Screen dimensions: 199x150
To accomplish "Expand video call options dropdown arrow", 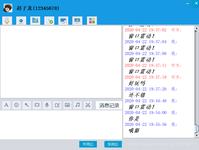I will click(x=26, y=21).
